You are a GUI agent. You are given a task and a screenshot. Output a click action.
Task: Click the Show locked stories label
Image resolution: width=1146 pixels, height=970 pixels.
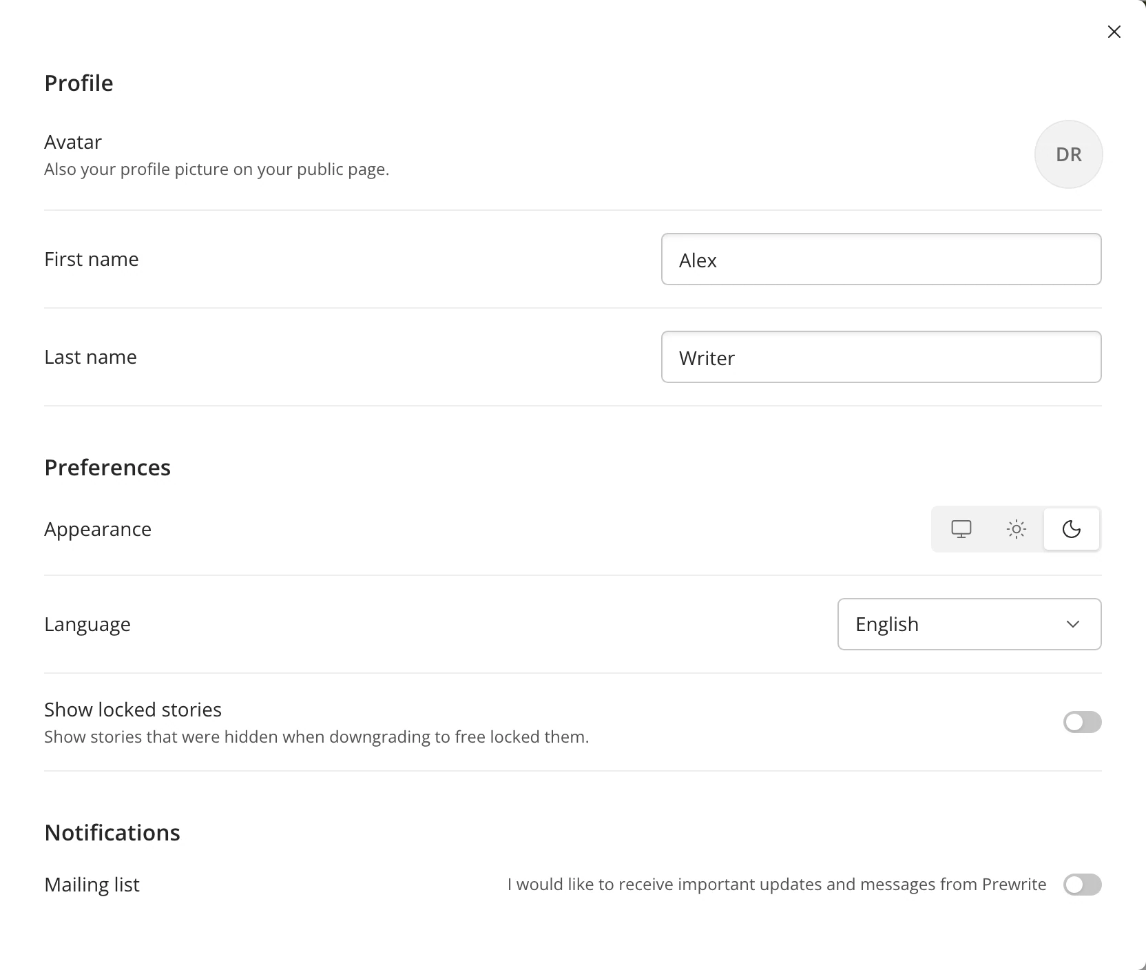[133, 710]
